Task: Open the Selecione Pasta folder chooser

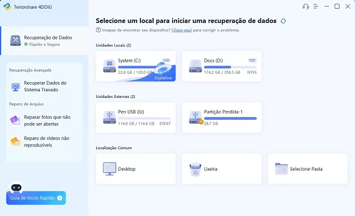Action: click(x=307, y=169)
